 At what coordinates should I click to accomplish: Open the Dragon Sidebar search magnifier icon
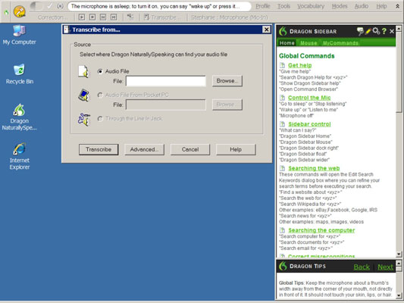(376, 31)
